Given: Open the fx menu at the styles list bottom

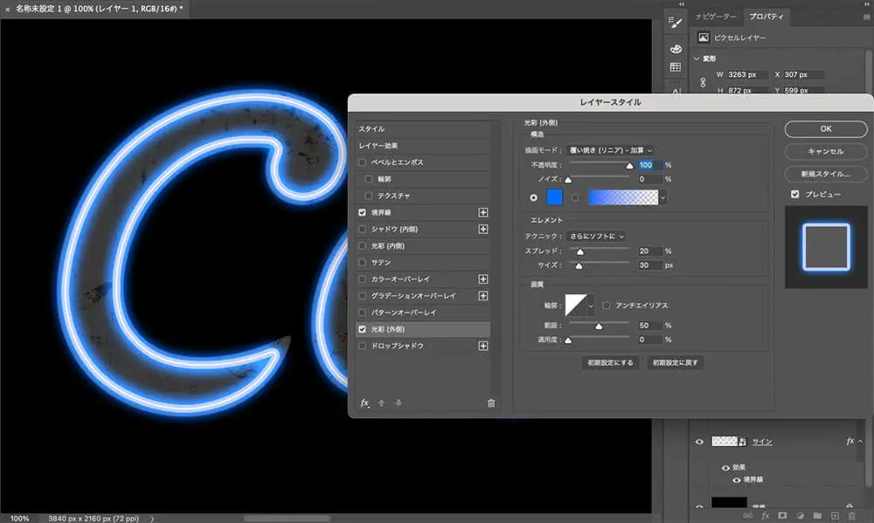Looking at the screenshot, I should 365,403.
